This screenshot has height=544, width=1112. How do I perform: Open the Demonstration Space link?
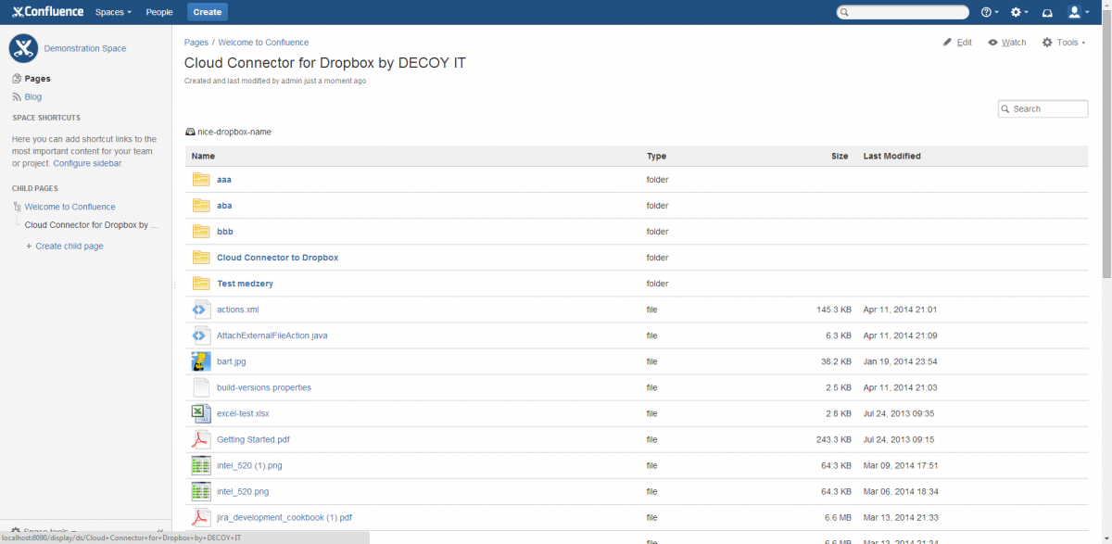[x=85, y=48]
